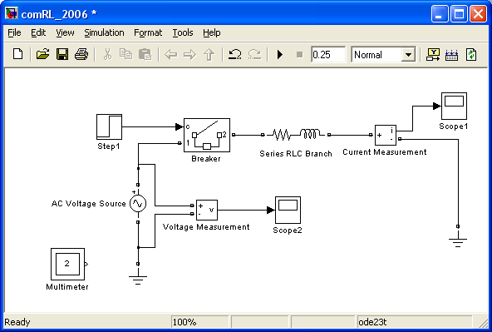This screenshot has width=492, height=332.
Task: Select the Scope1 block
Action: [x=454, y=106]
